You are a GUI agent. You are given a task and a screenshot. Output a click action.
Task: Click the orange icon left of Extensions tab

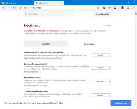(3, 3)
